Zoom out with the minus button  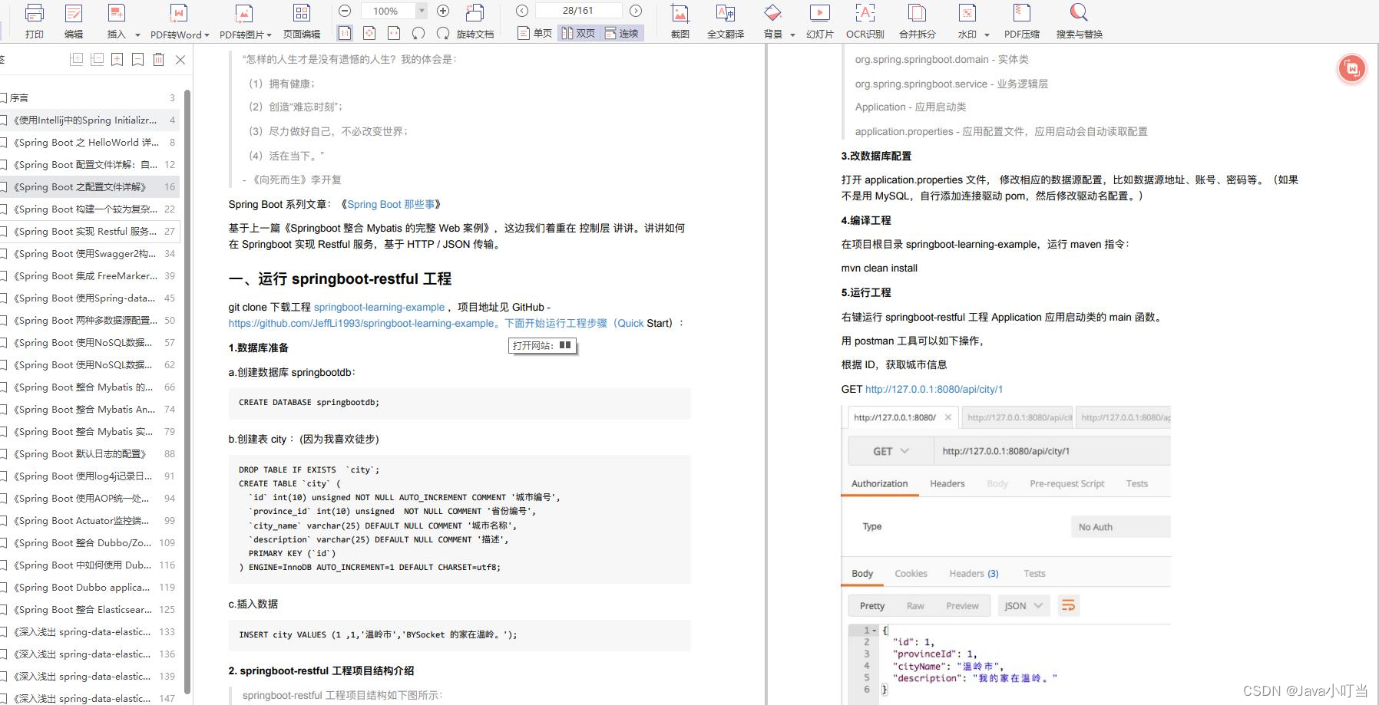[x=345, y=11]
